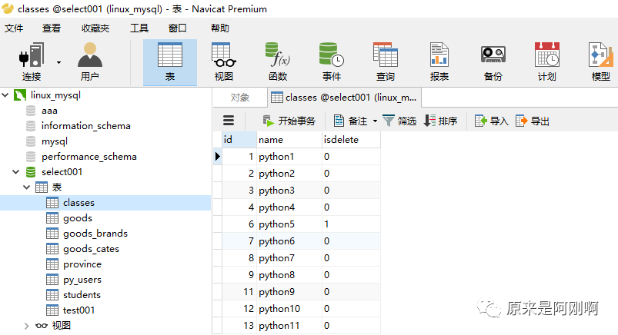Click the Begin Transaction (开始事务) button

pos(289,121)
